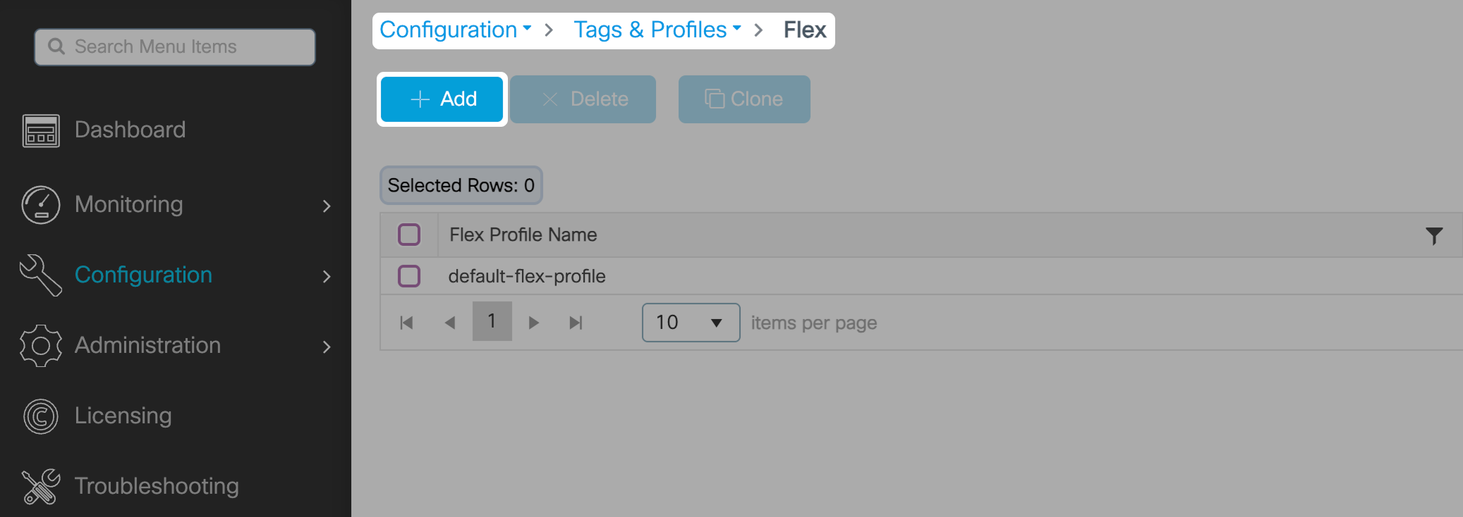Click the Administration gear icon
Screen dimensions: 1463x517
pyautogui.click(x=41, y=345)
